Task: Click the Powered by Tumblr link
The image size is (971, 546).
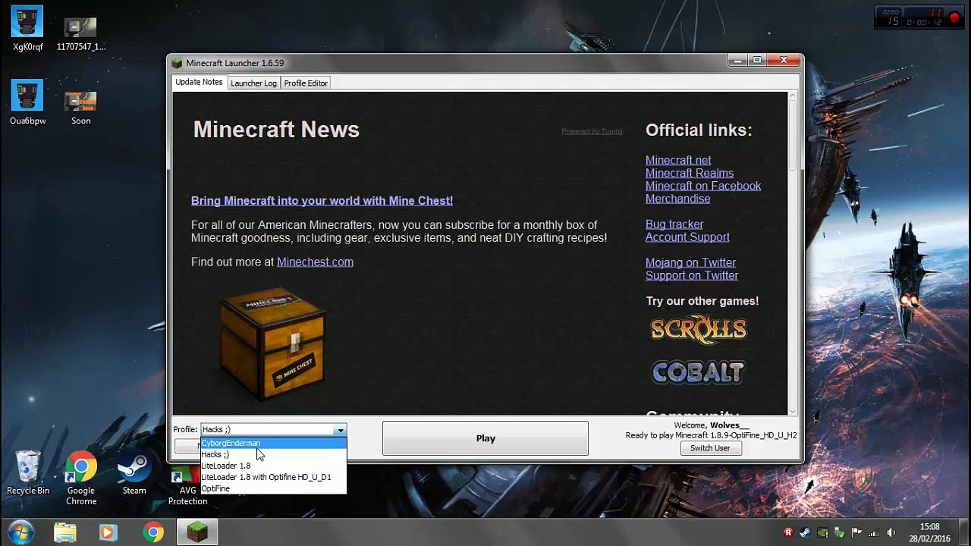Action: coord(592,131)
